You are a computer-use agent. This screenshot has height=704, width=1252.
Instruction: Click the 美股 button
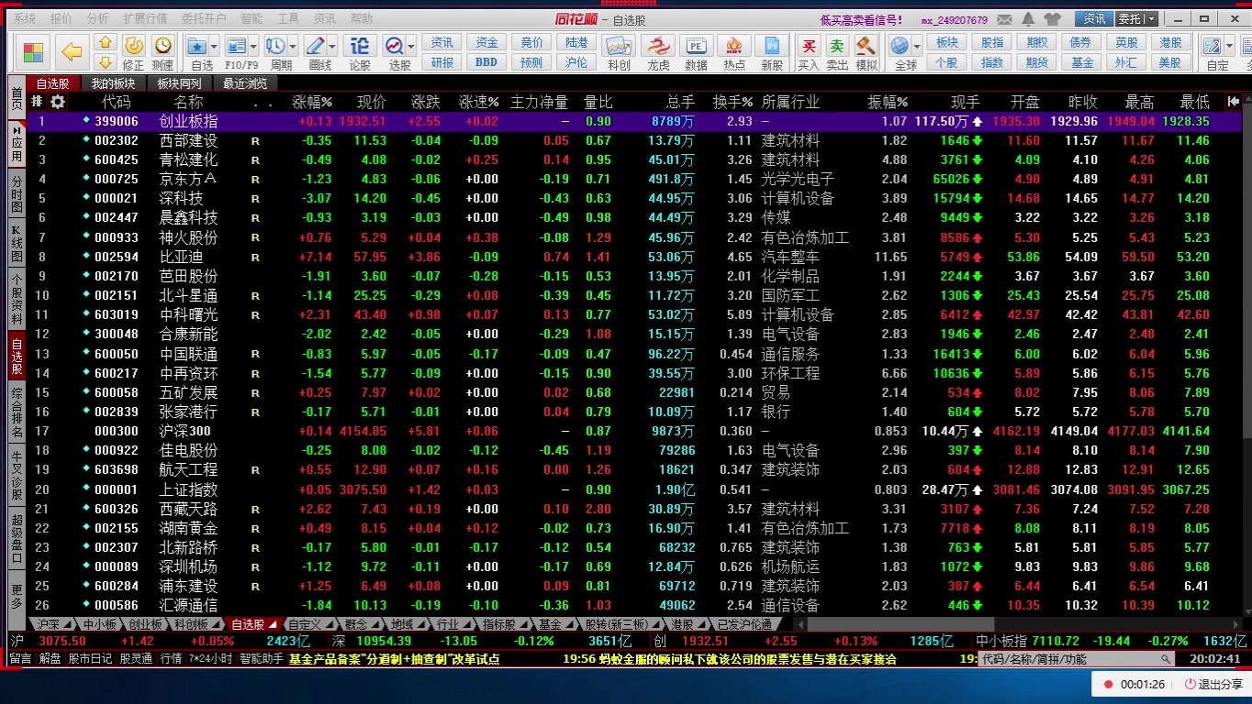point(1170,62)
